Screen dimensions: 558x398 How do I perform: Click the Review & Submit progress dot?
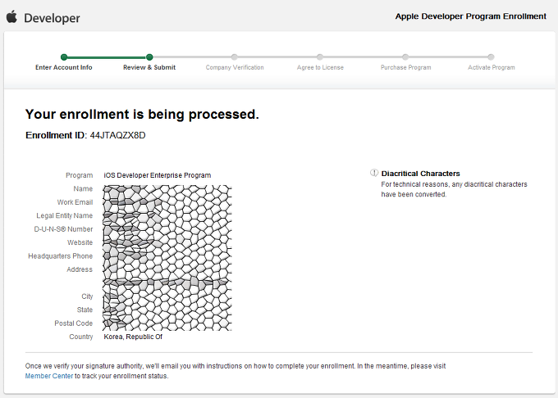point(149,57)
